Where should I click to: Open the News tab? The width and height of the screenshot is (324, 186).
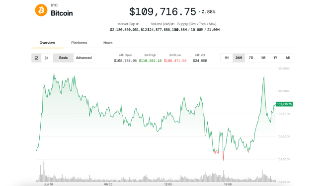pyautogui.click(x=108, y=43)
